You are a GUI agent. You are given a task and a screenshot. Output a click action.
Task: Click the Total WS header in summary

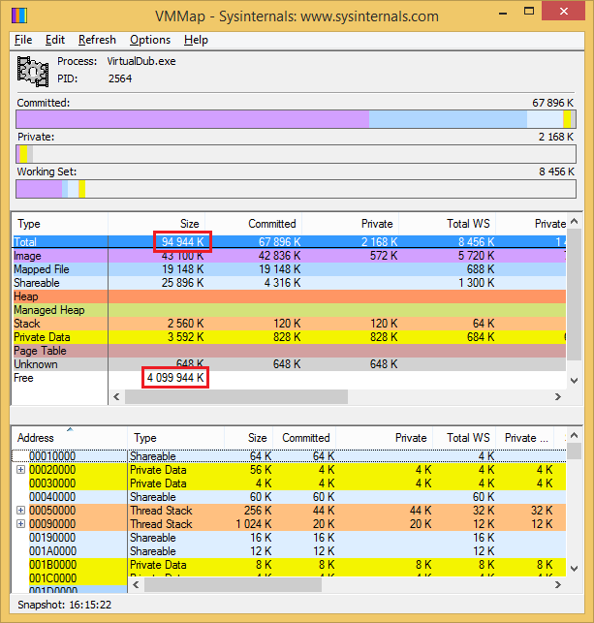(468, 224)
